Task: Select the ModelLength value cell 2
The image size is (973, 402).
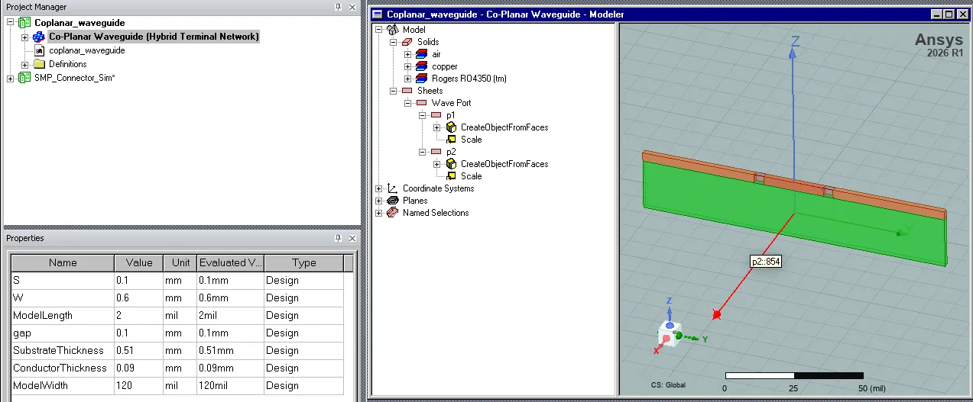Action: [139, 315]
